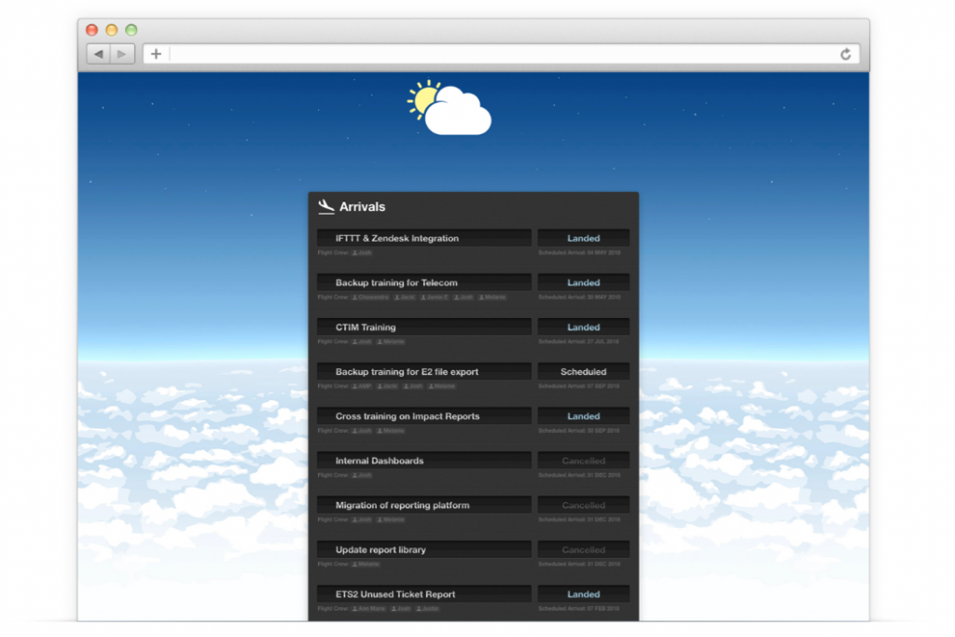Screen dimensions: 955x637
Task: Select the Update report library row
Action: tap(424, 549)
